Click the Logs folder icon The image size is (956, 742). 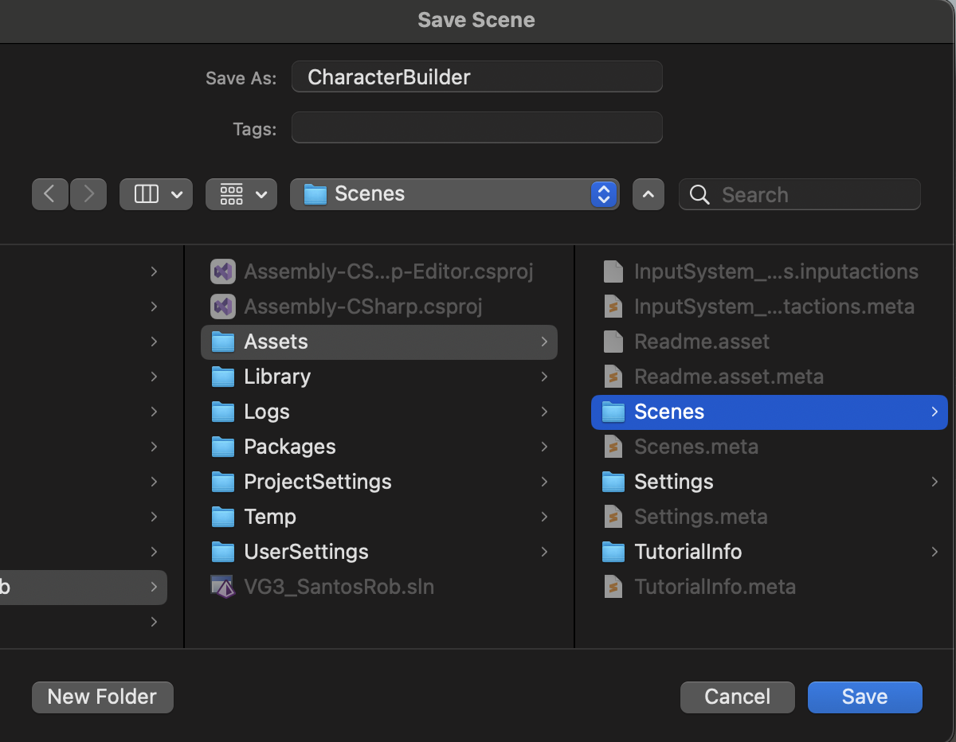pyautogui.click(x=223, y=412)
